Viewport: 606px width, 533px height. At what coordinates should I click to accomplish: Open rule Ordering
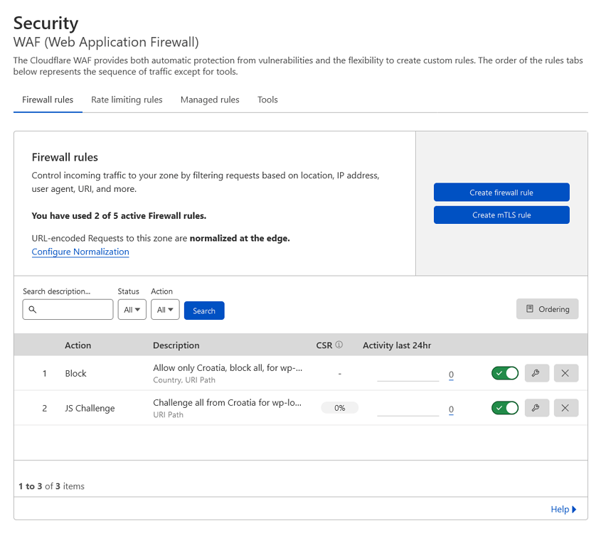tap(547, 309)
